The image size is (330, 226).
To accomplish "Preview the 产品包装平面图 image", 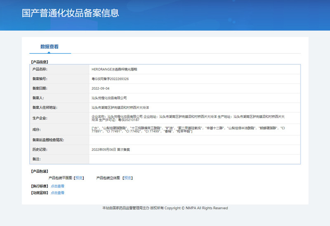I will (79, 178).
